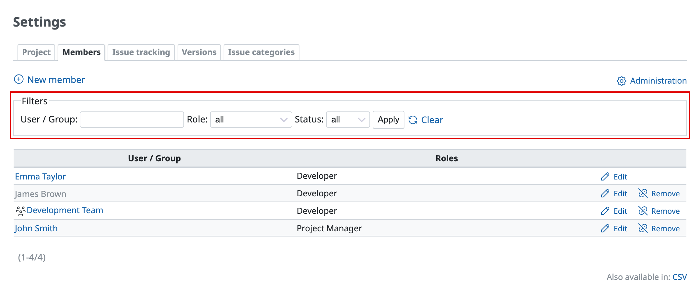
Task: Click the Filters legend label
Action: (35, 101)
